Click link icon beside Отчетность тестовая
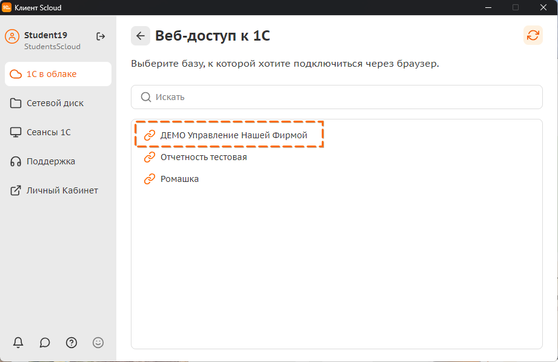The height and width of the screenshot is (362, 558). click(x=150, y=157)
